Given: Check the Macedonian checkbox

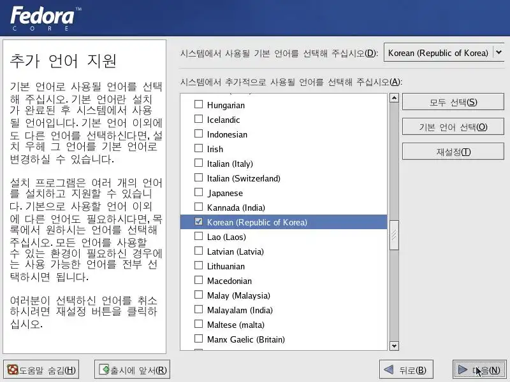Looking at the screenshot, I should pyautogui.click(x=198, y=280).
